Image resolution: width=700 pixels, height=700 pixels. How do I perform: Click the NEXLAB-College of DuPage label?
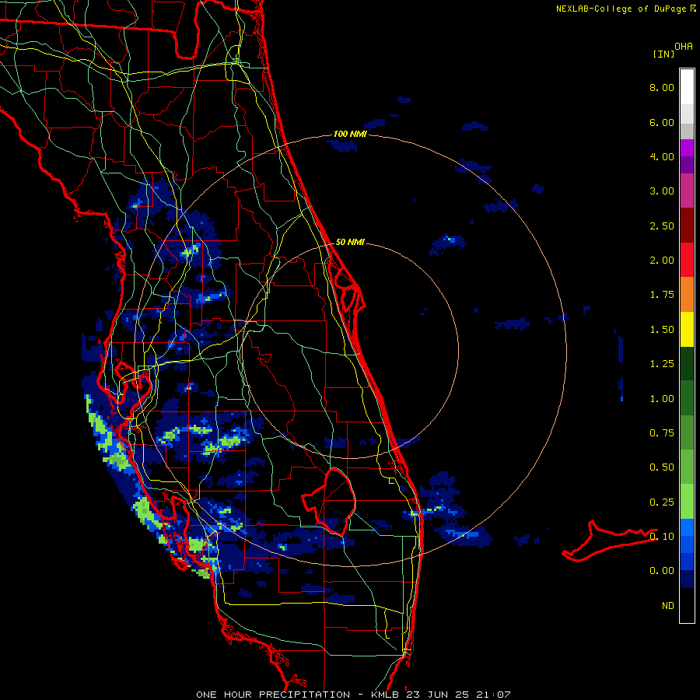pyautogui.click(x=621, y=9)
